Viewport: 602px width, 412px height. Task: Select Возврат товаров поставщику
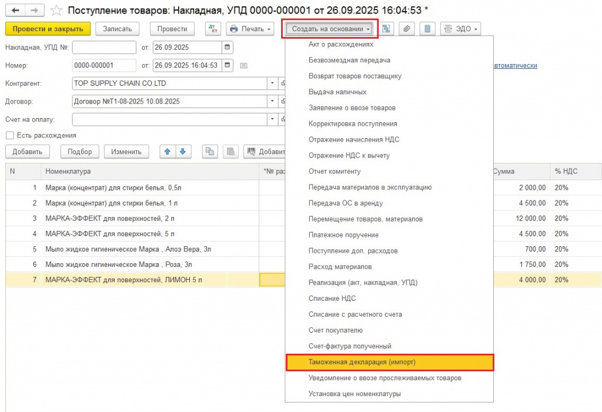click(389, 76)
